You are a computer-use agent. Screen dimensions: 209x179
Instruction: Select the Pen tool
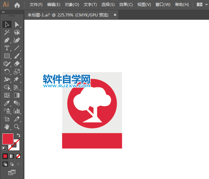click(7, 40)
